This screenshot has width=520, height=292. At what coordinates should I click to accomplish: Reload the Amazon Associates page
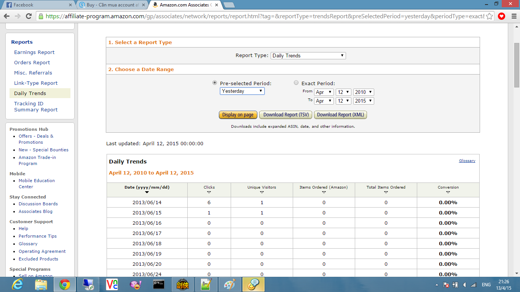(x=29, y=16)
